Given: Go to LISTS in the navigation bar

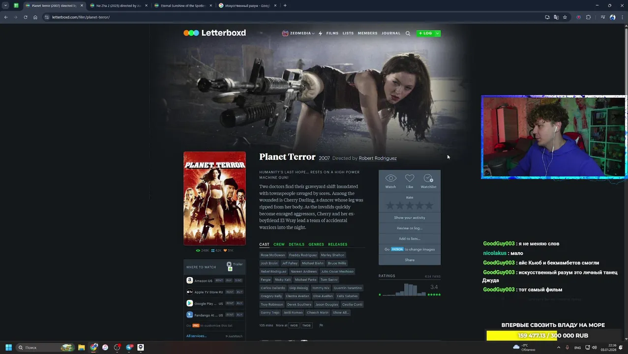Looking at the screenshot, I should 348,33.
